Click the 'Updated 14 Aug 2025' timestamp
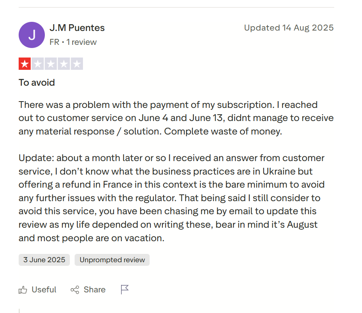 pos(289,28)
